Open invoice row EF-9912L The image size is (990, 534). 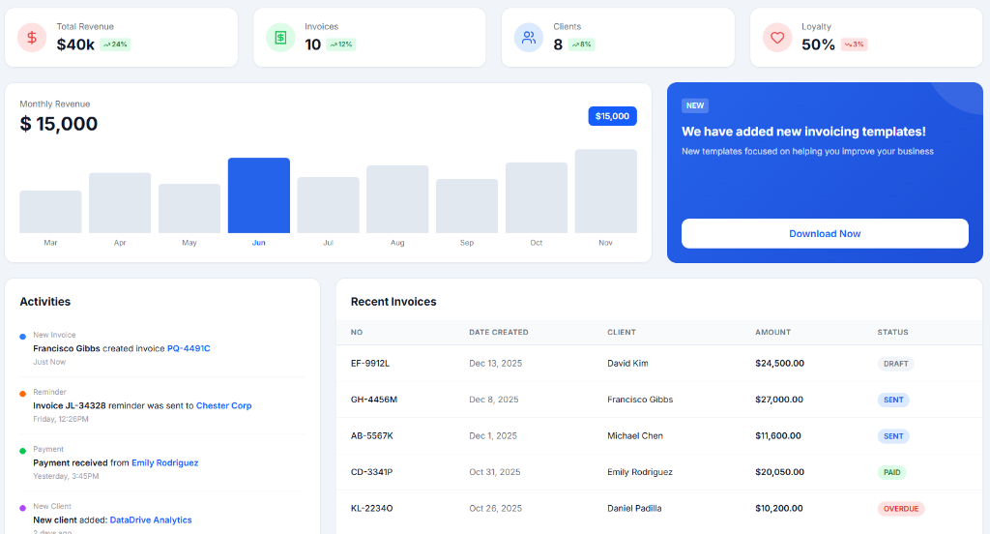tap(659, 364)
